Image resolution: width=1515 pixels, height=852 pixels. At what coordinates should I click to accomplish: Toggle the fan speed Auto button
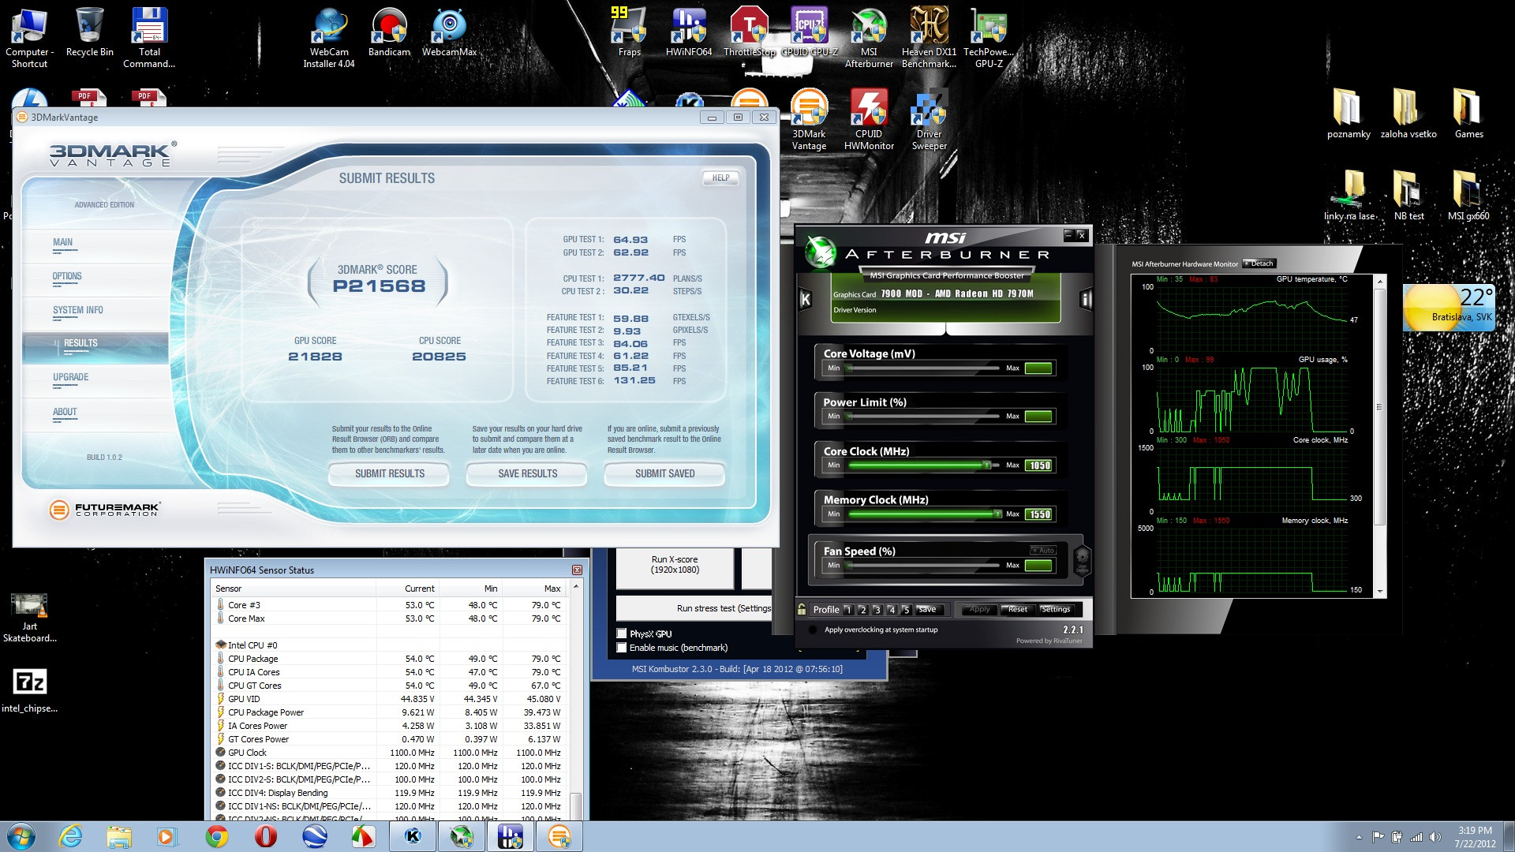(1042, 551)
